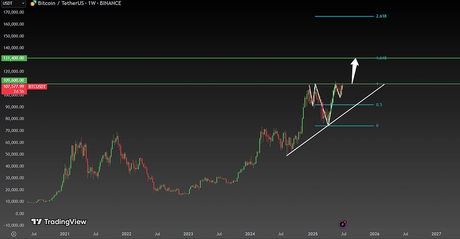Select the 1.618 Fibonacci level label
Image resolution: width=460 pixels, height=239 pixels.
pos(381,58)
